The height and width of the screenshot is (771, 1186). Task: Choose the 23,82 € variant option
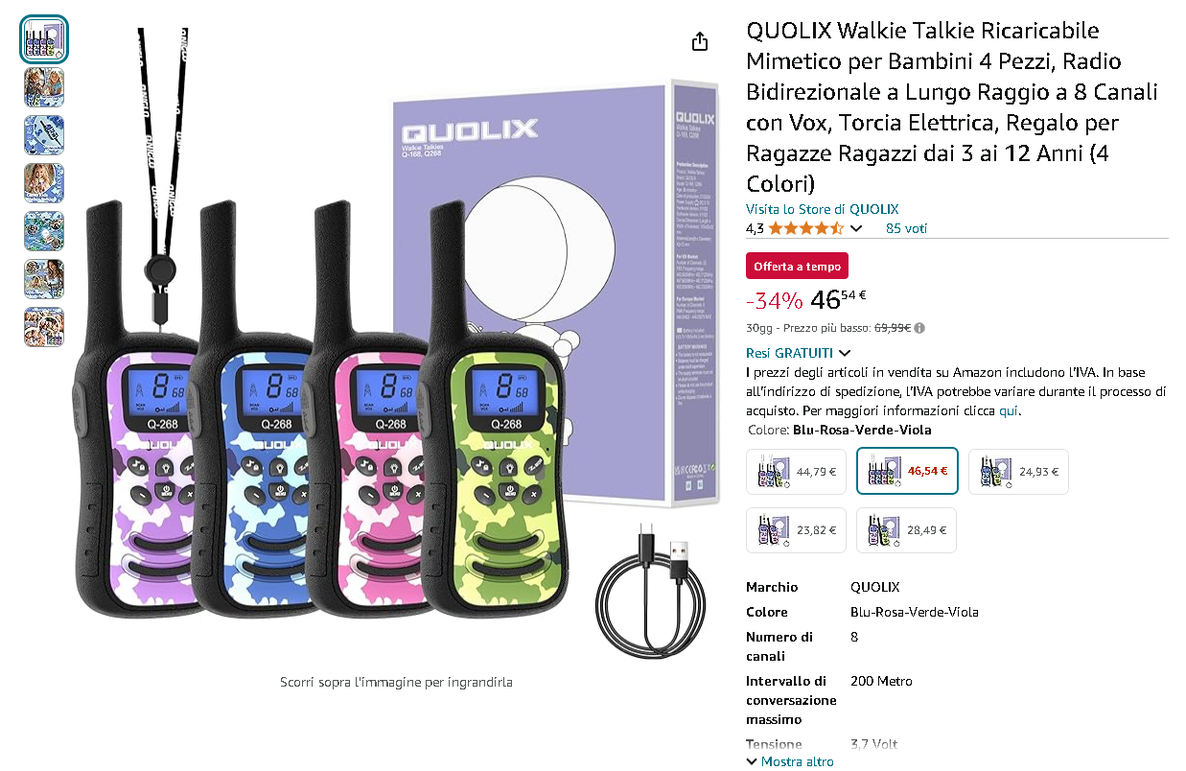click(x=796, y=530)
